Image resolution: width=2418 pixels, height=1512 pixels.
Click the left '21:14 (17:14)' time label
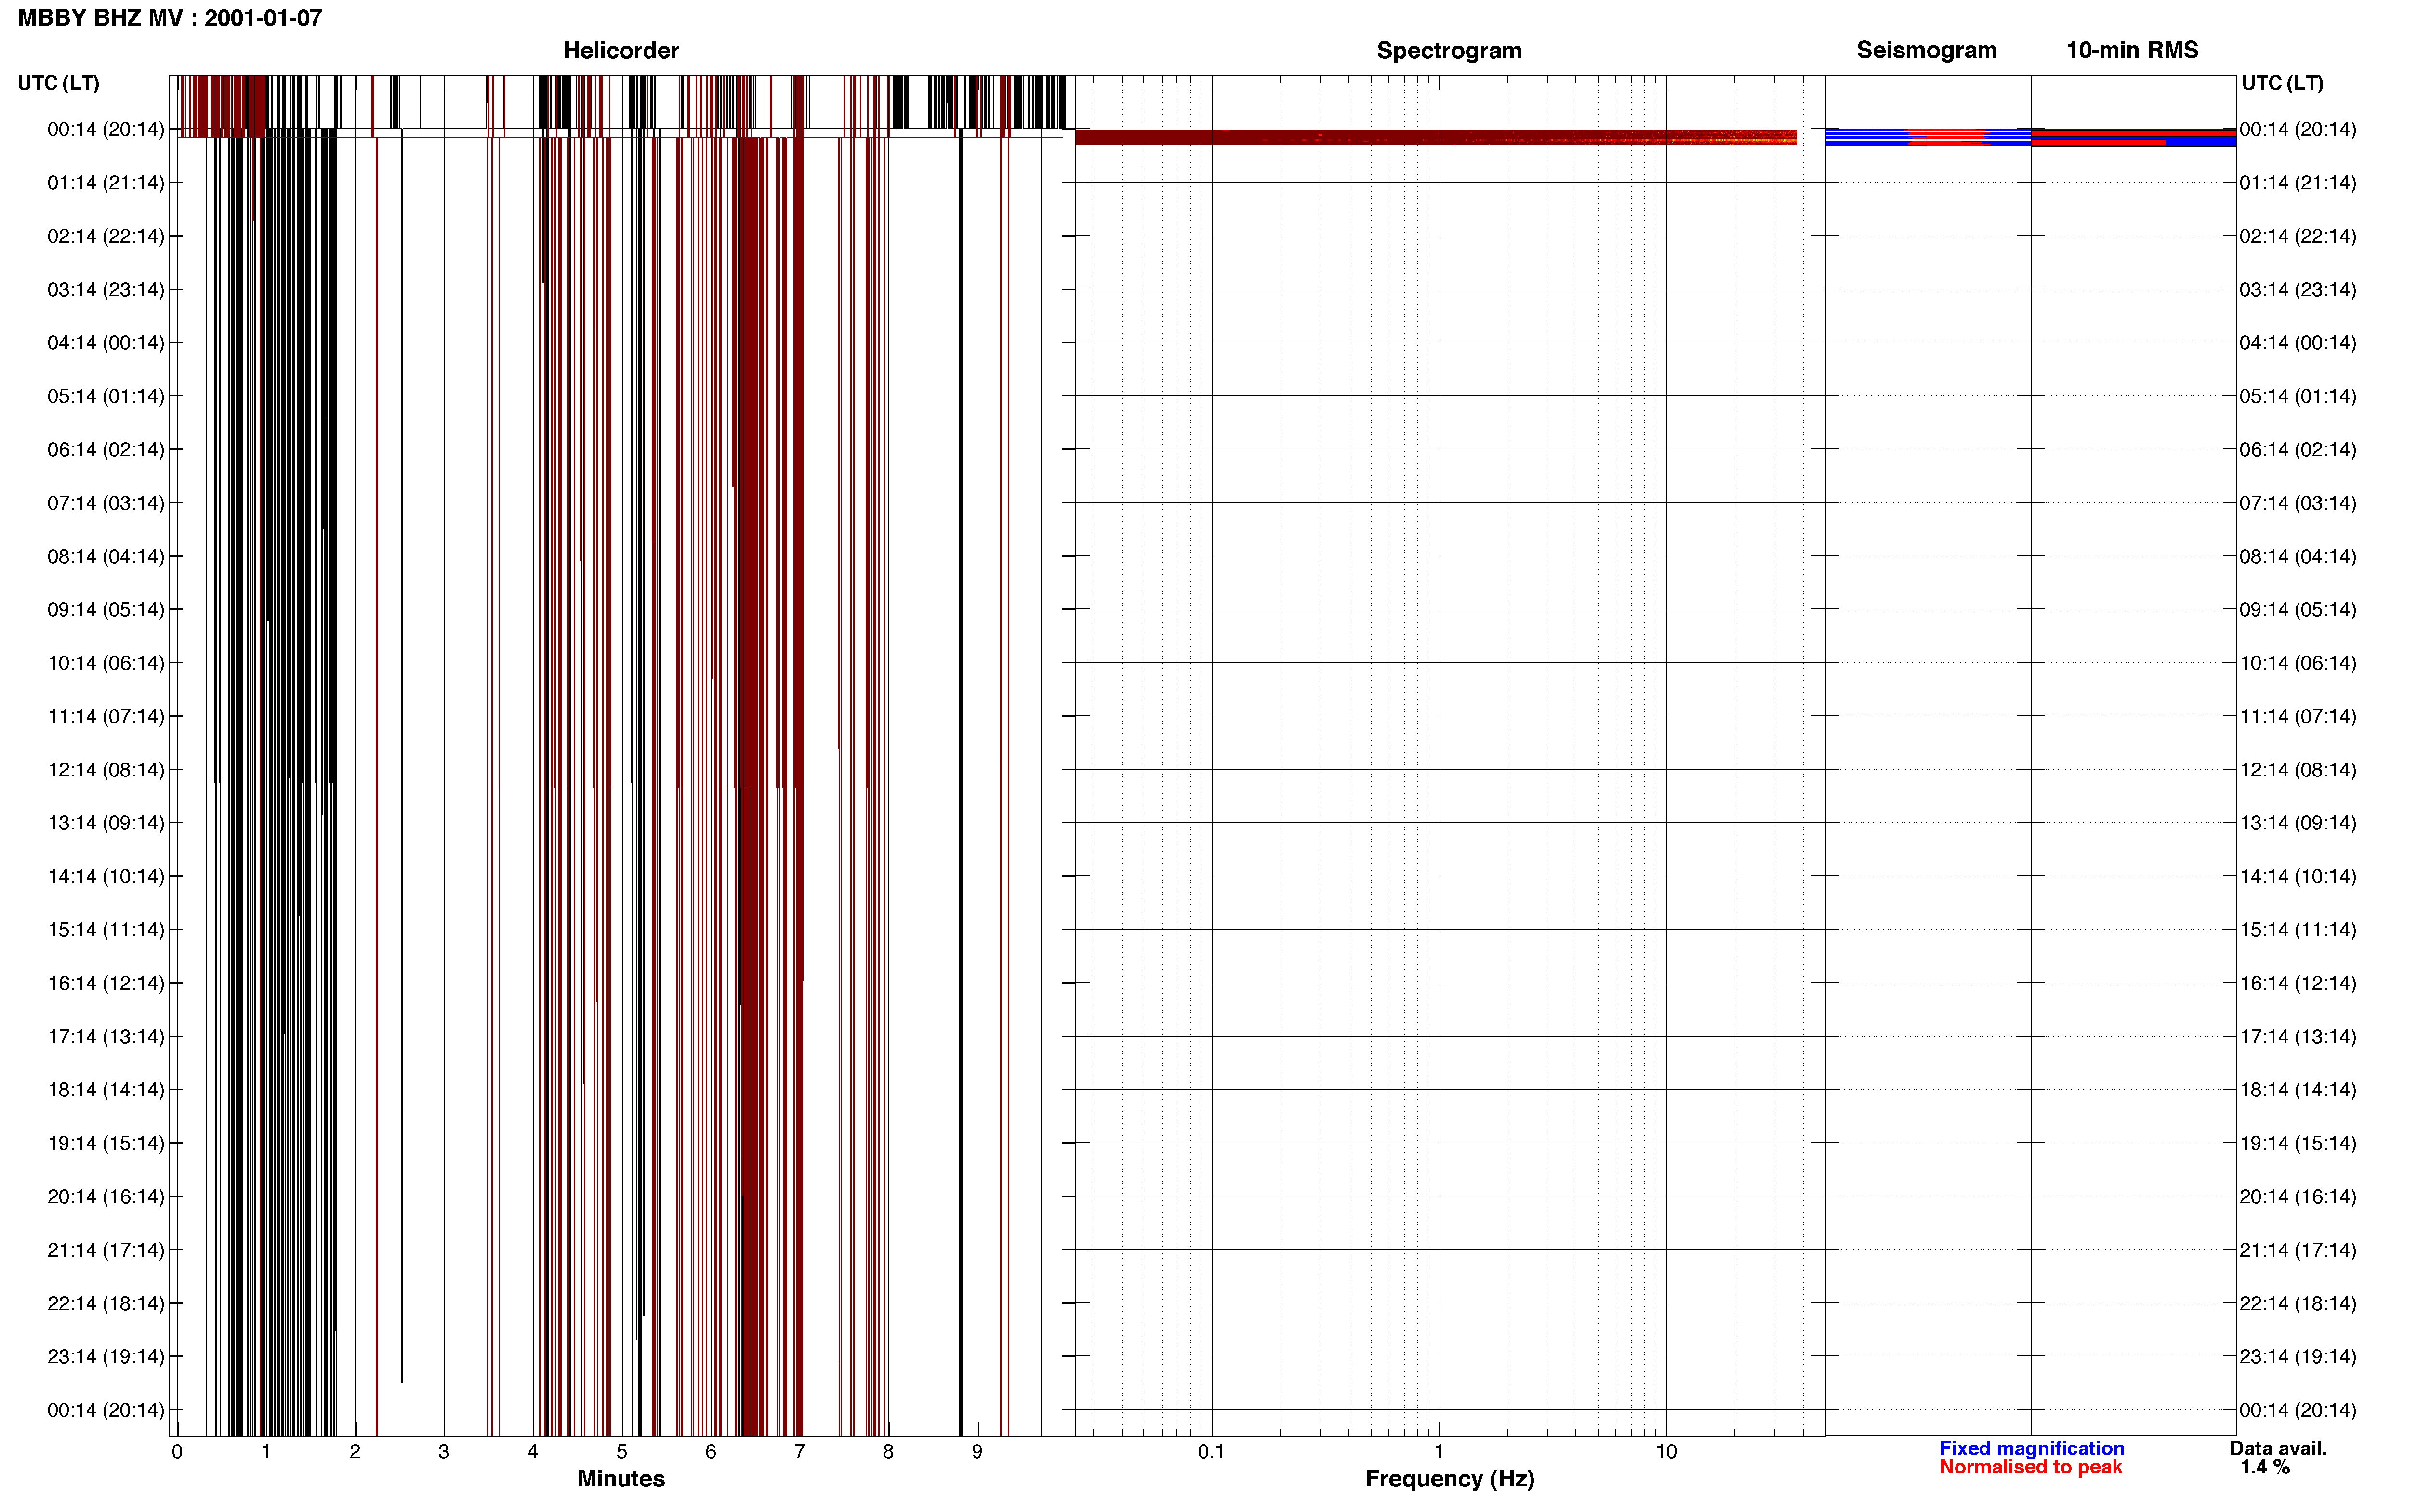[106, 1250]
